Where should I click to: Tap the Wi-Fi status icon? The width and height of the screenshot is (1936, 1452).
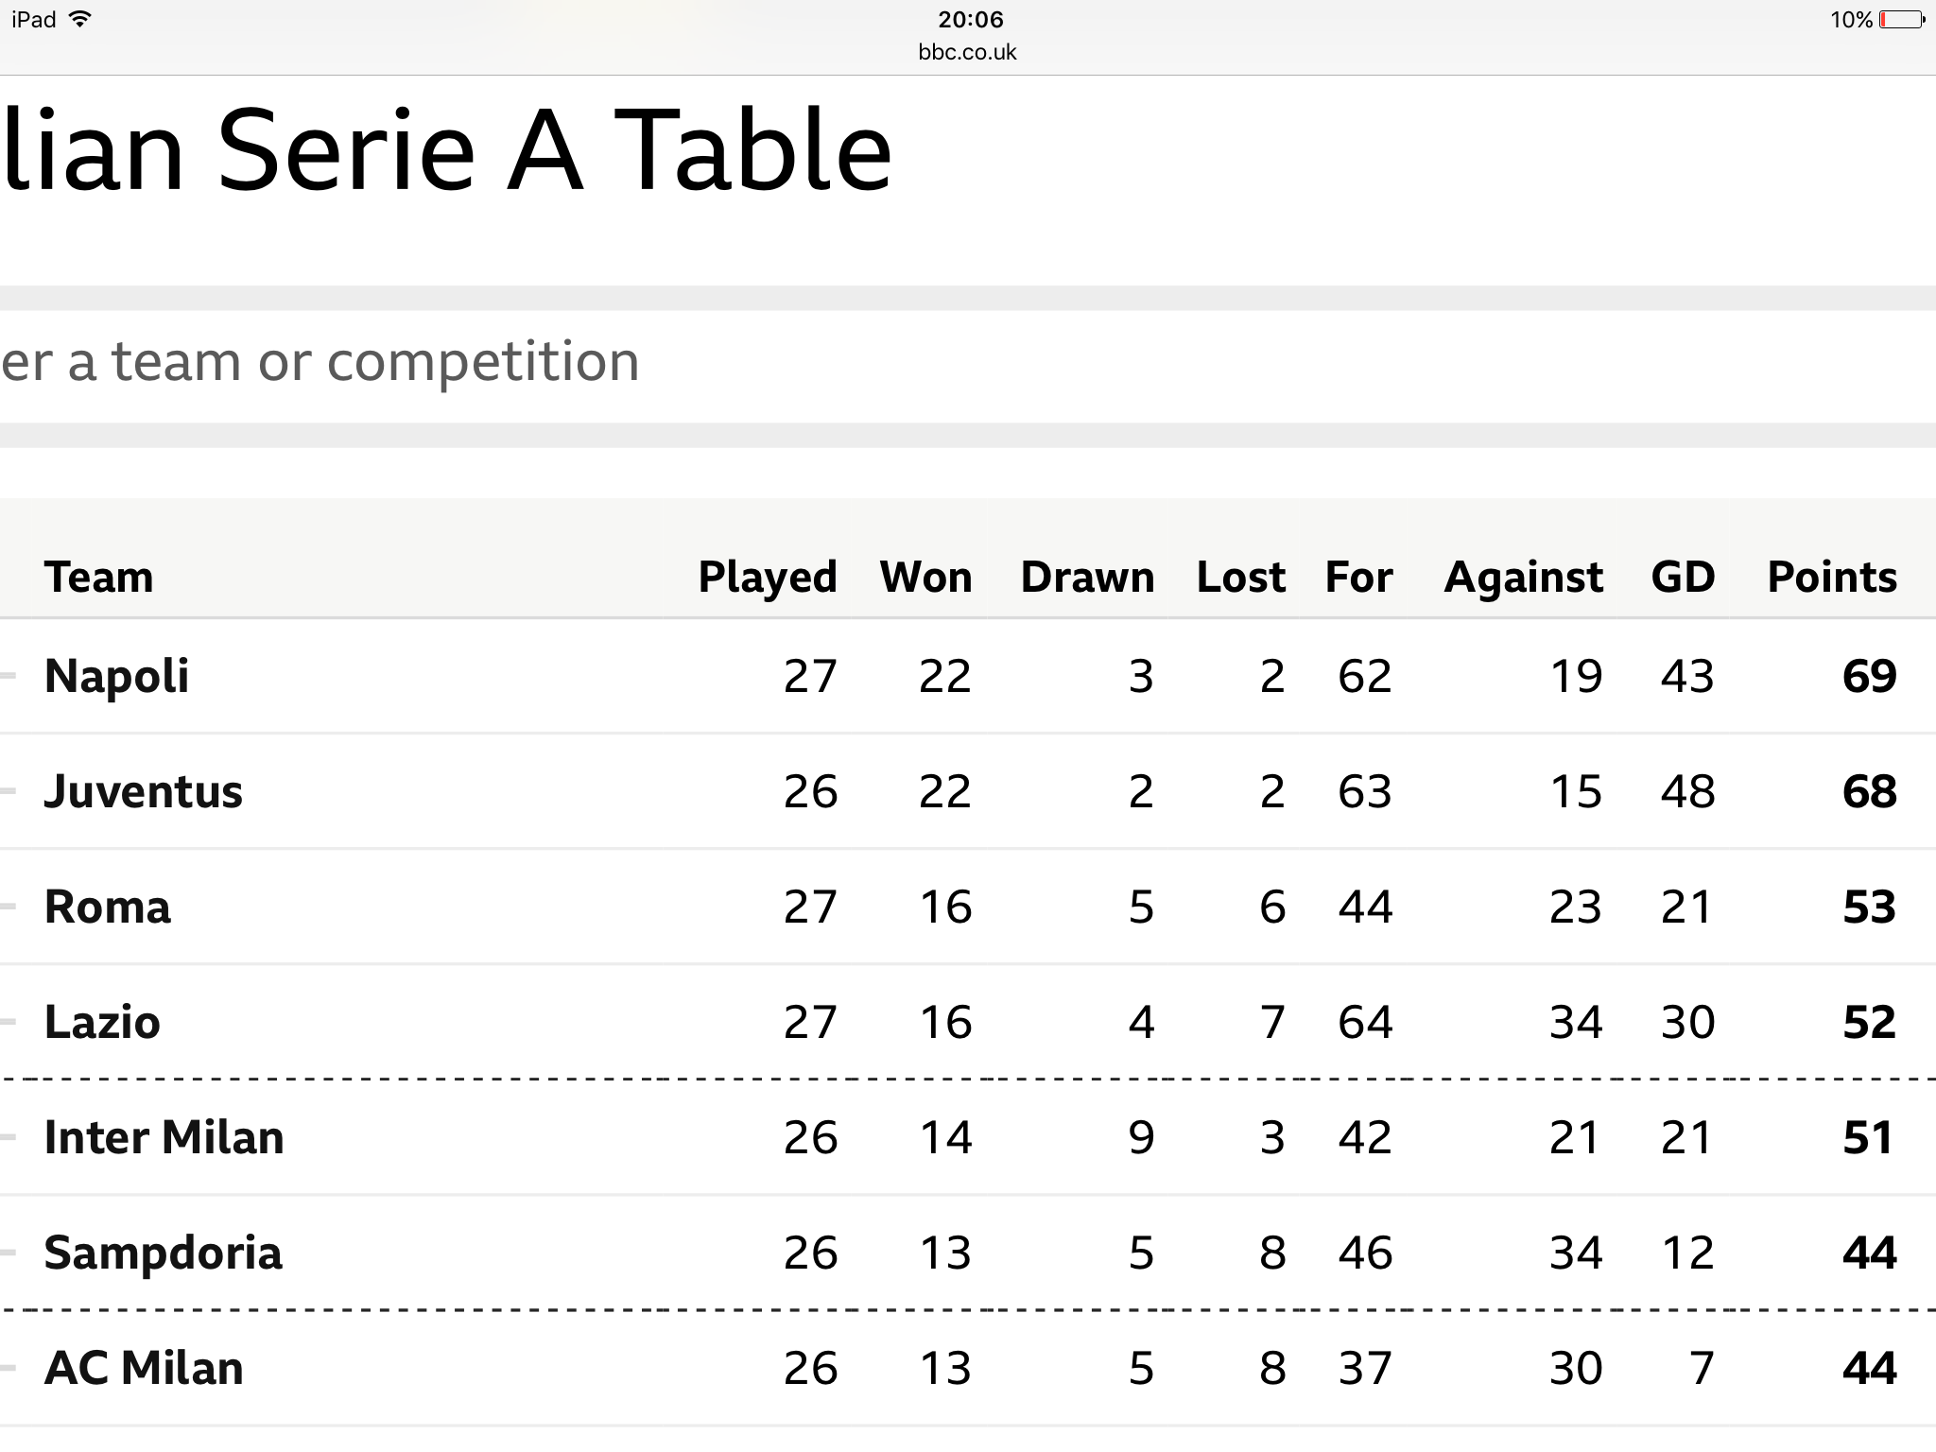81,19
